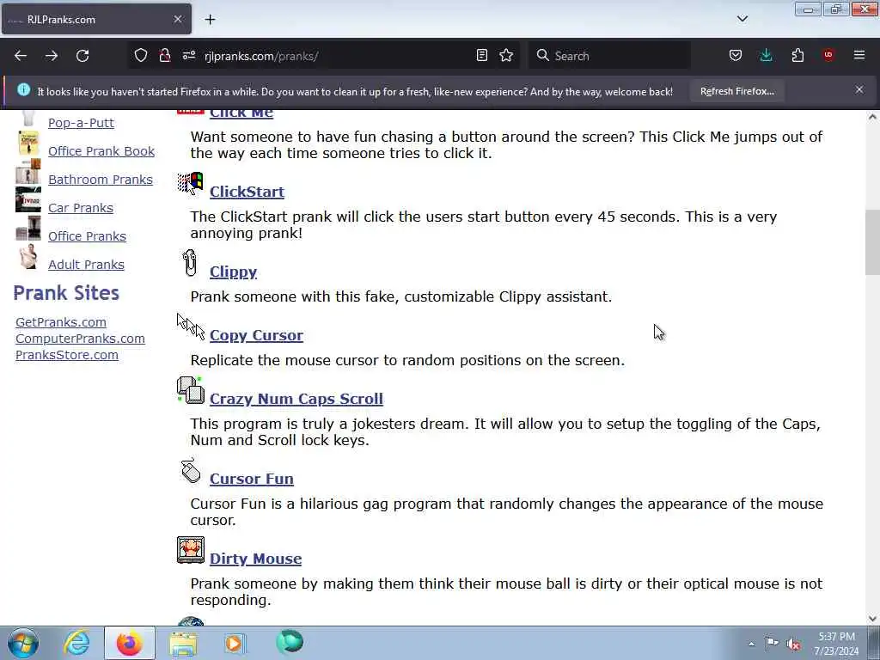Bookmark this page with the star
Screen dimensions: 880x660
(x=506, y=56)
